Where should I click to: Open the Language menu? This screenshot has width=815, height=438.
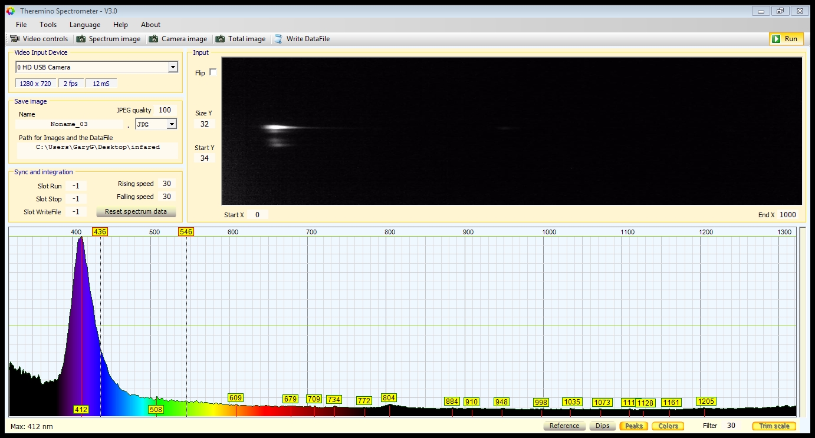[x=85, y=25]
